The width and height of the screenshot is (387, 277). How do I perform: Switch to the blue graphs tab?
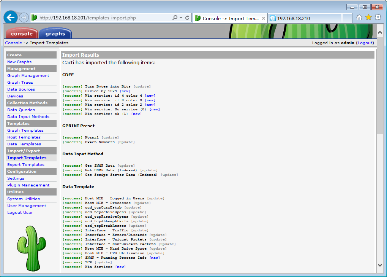[x=55, y=33]
